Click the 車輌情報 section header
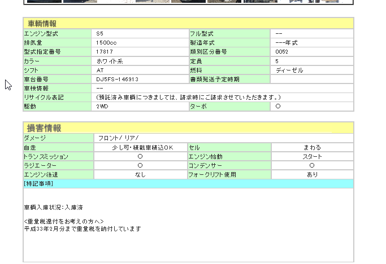This screenshot has height=264, width=386. click(42, 24)
